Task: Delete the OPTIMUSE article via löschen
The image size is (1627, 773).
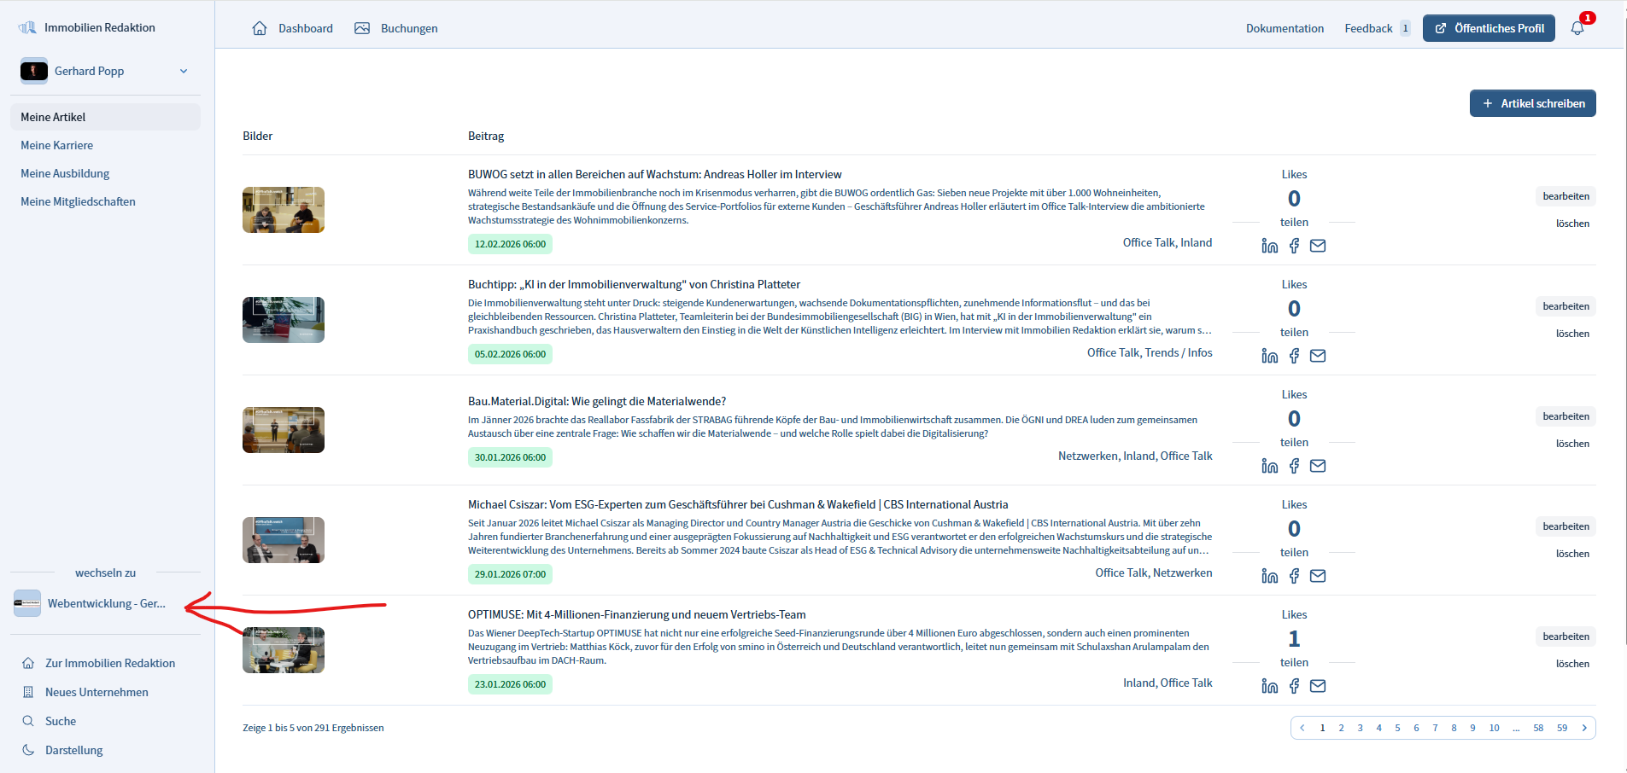Action: [x=1572, y=664]
